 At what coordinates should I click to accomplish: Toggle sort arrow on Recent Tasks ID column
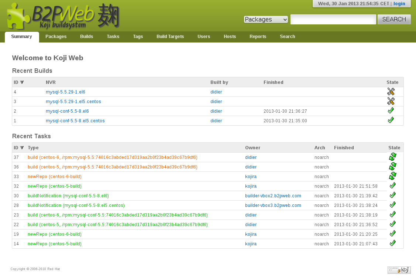point(22,148)
